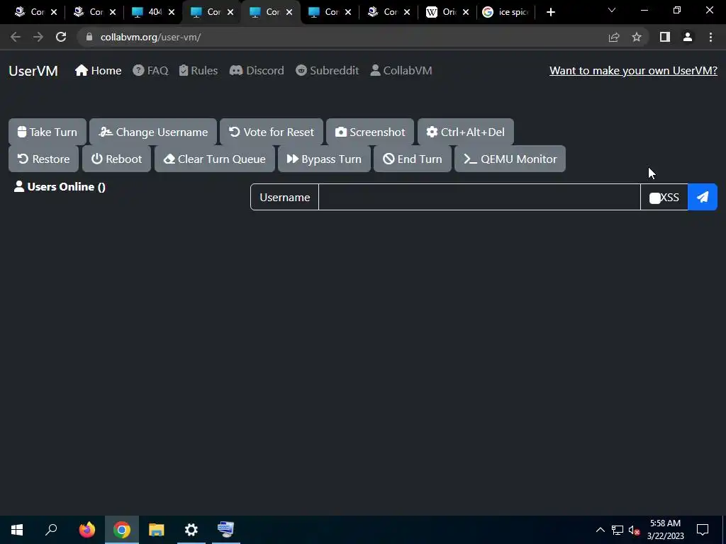Open Windows taskbar search
Screen dimensions: 726x544
tap(51, 530)
